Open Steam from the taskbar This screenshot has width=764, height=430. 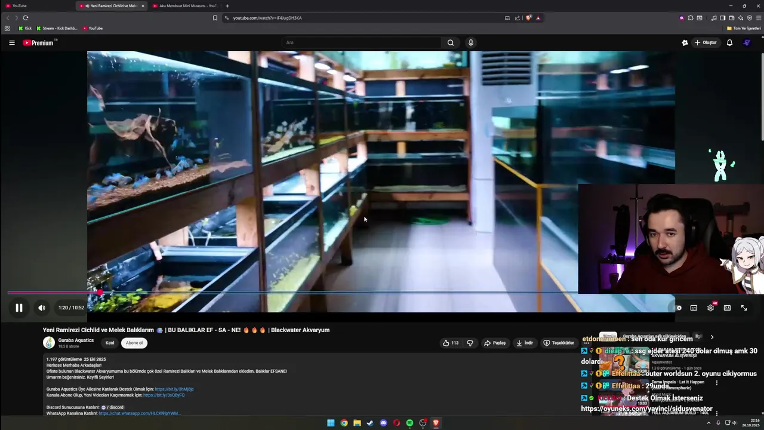point(370,423)
